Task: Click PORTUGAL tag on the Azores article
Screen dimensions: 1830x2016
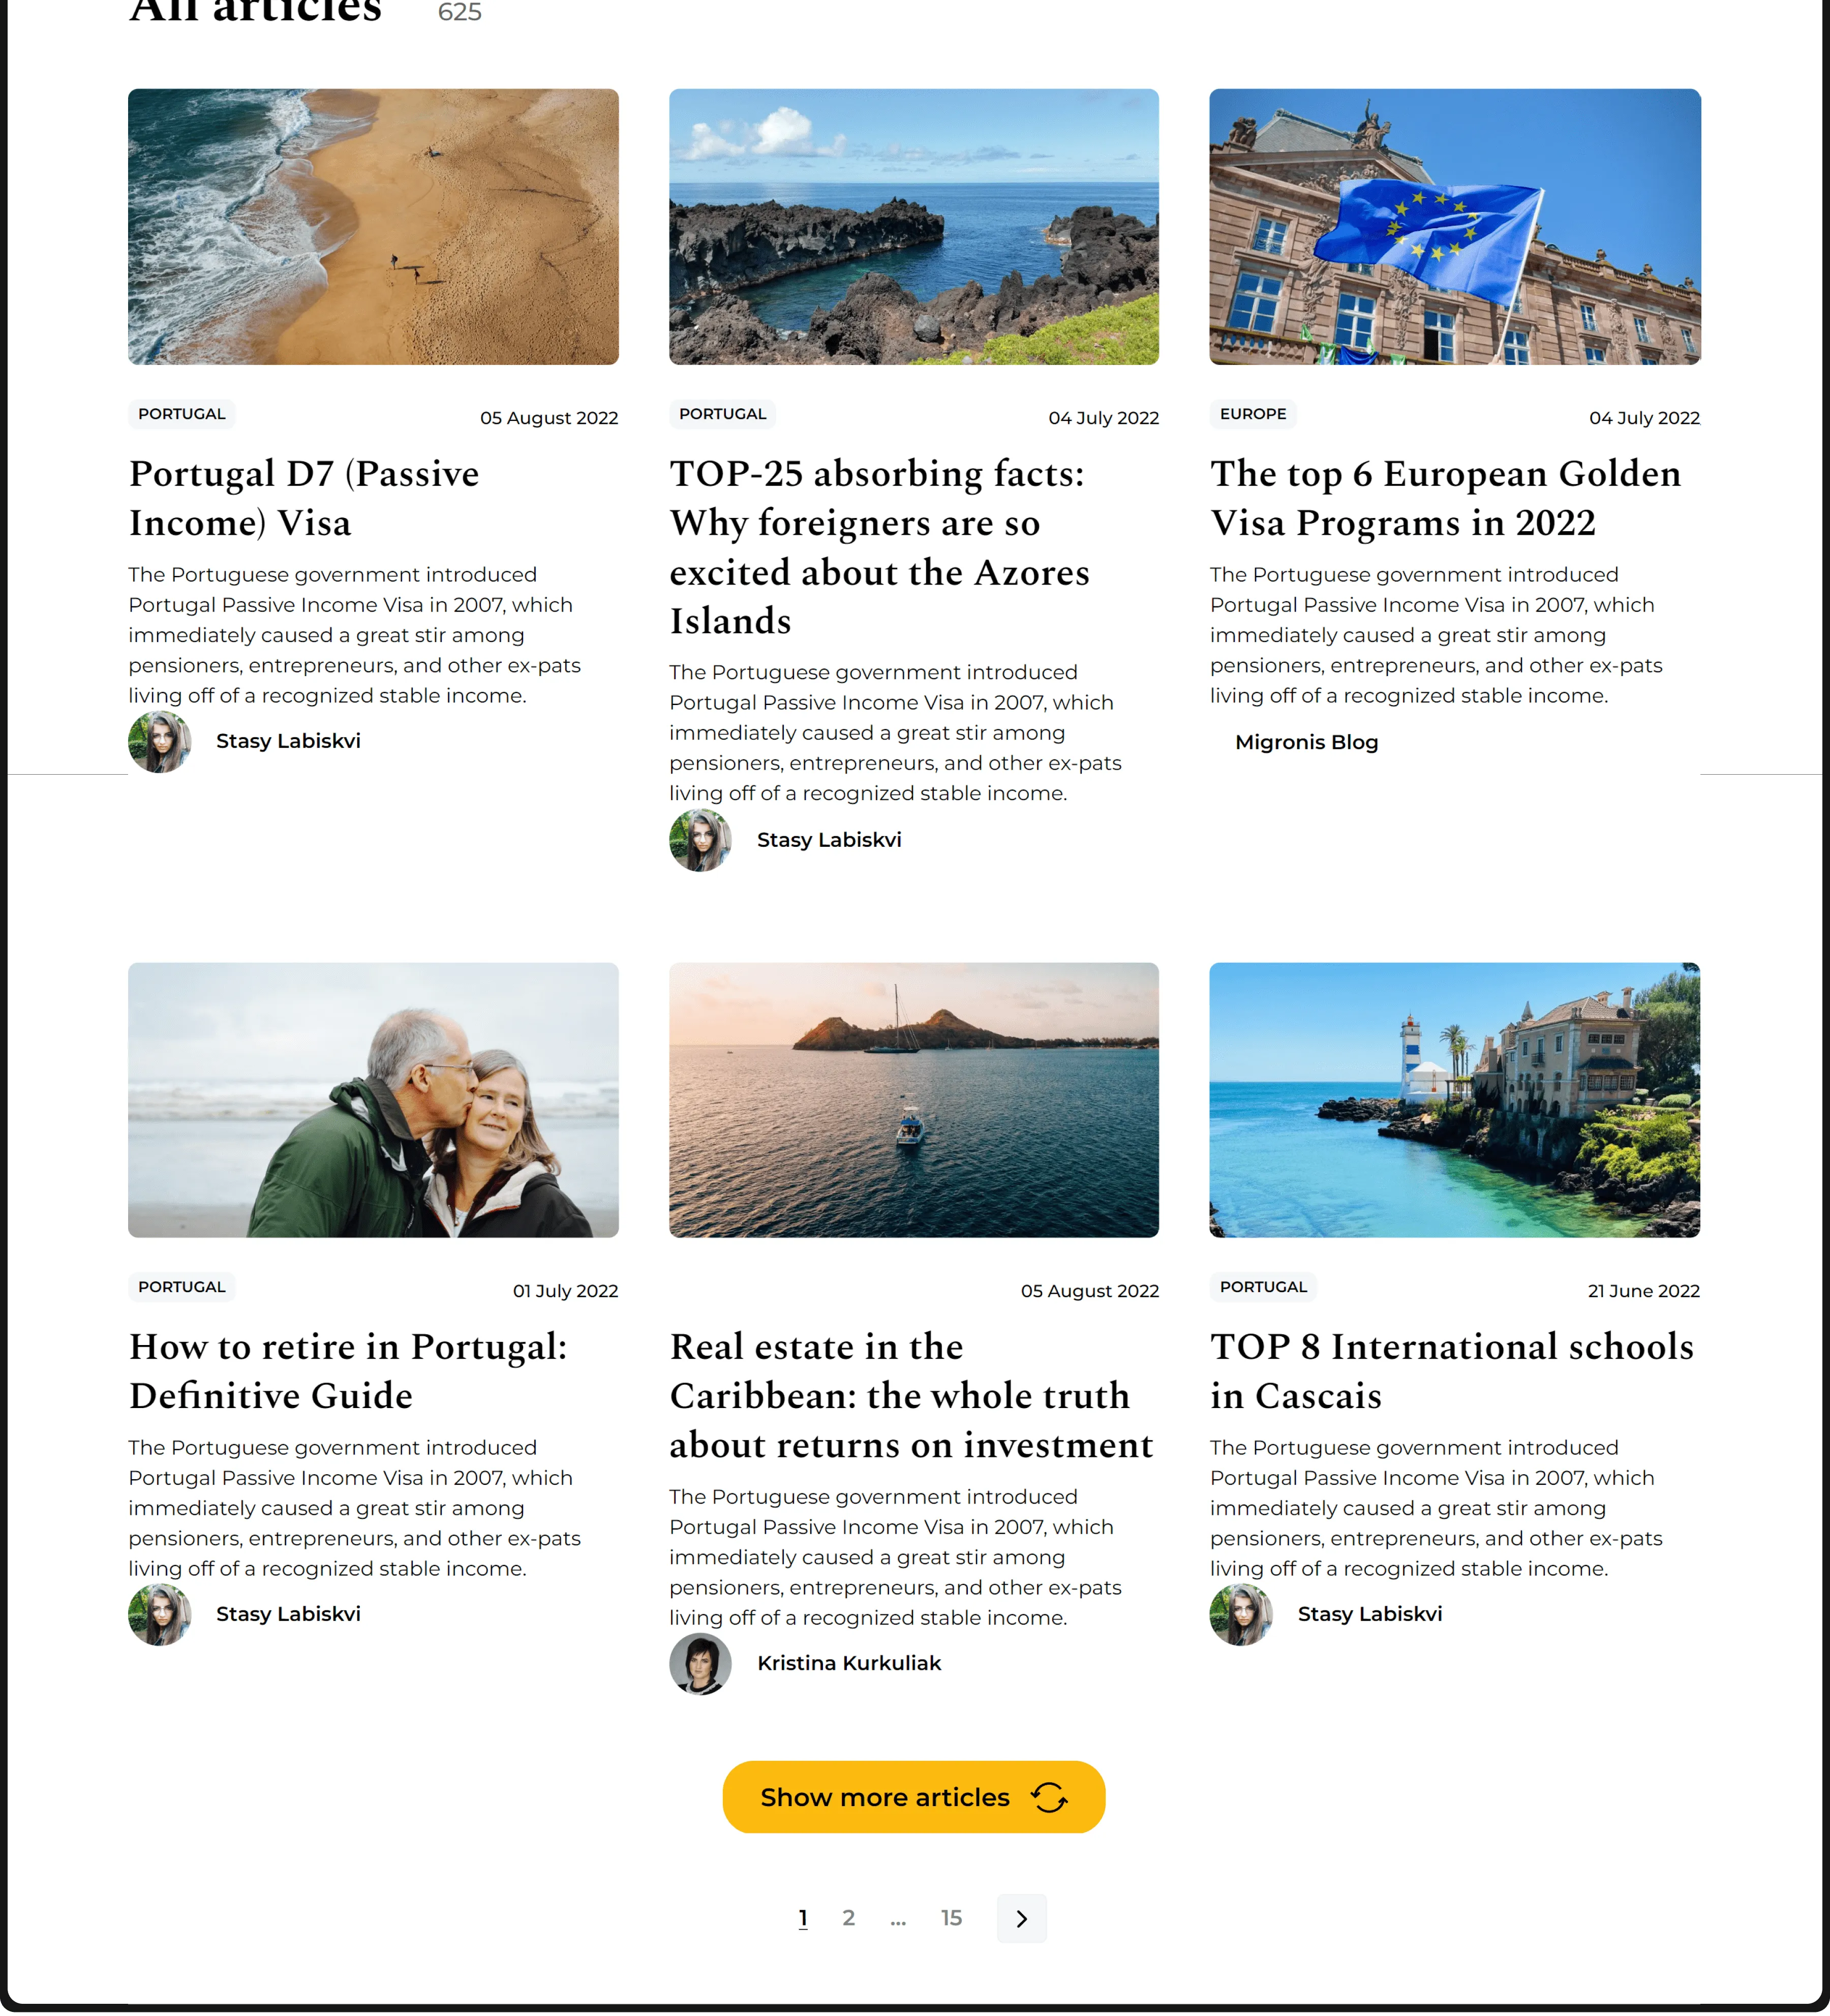Action: (x=722, y=414)
